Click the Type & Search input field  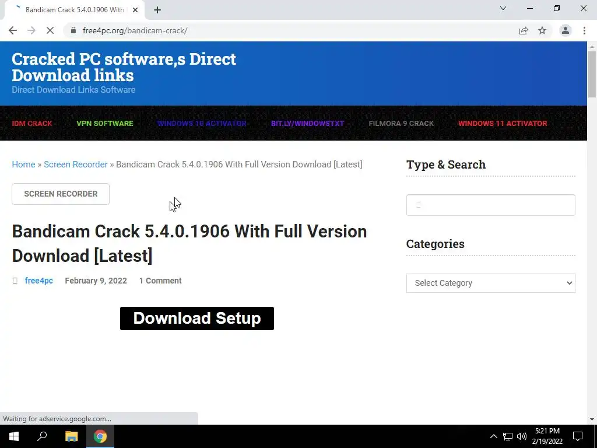491,205
